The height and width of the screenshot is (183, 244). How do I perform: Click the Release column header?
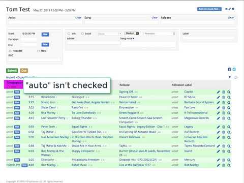coord(125,85)
